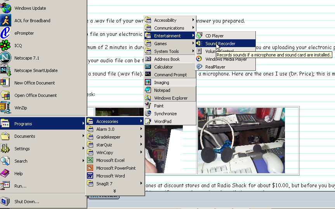Click the WordPad icon
The image size is (335, 209).
click(148, 121)
